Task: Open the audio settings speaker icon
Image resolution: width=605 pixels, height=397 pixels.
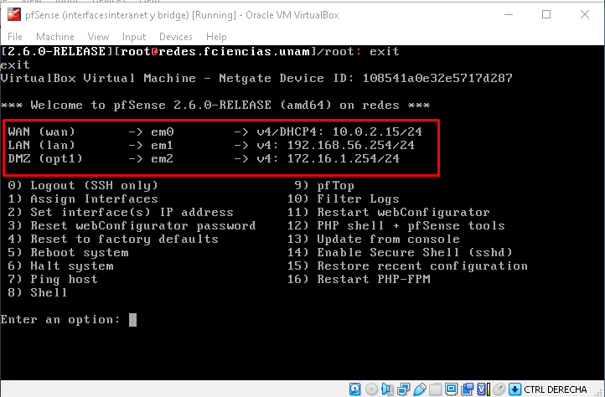Action: point(387,389)
